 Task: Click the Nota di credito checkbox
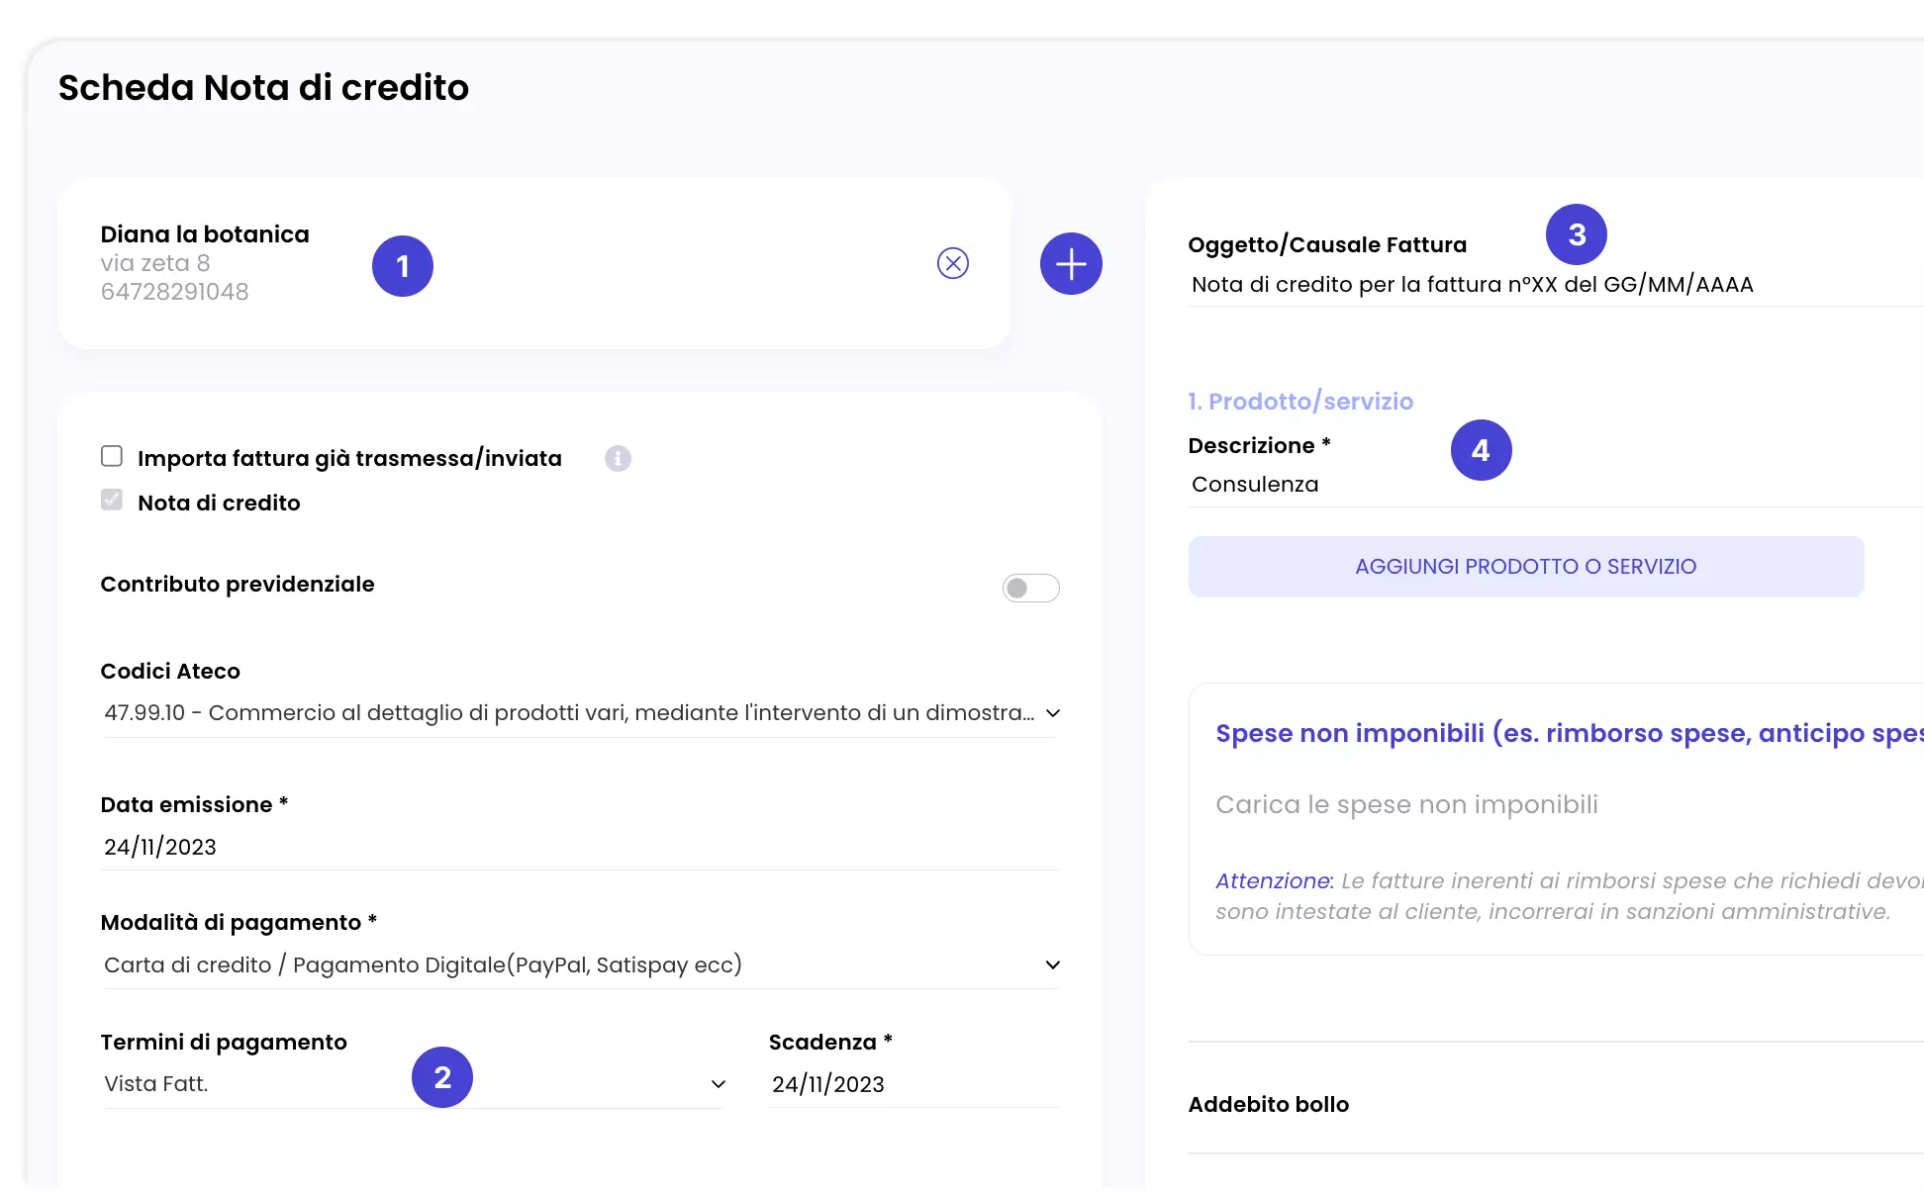click(112, 500)
